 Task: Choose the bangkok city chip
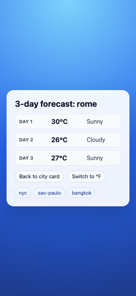coord(82,193)
